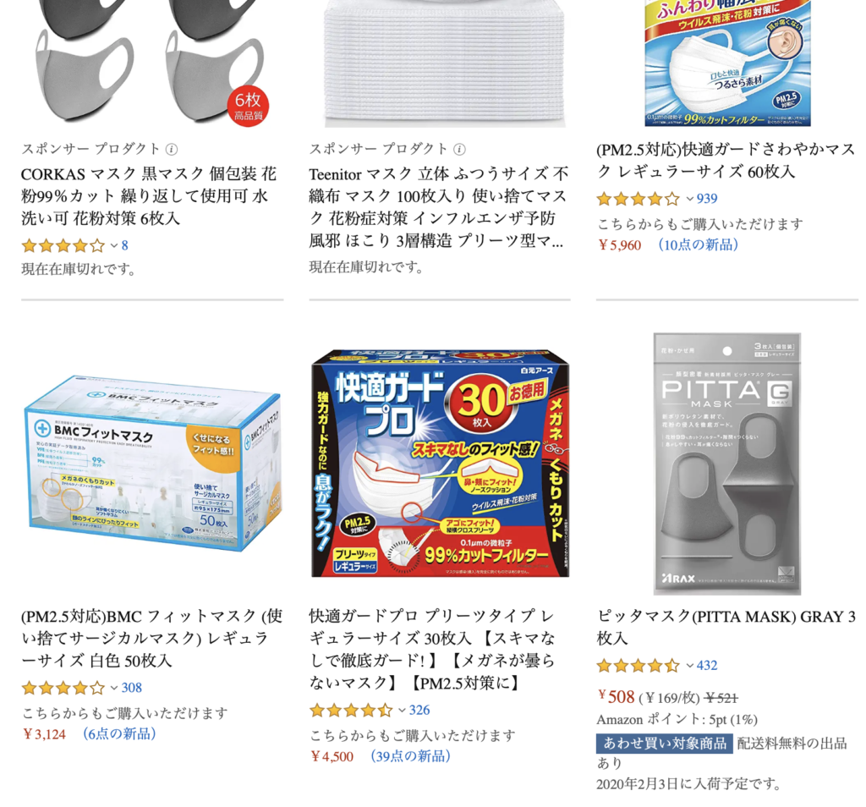Click star rating of 快適ガードプロ listing
This screenshot has height=807, width=866.
tap(351, 711)
